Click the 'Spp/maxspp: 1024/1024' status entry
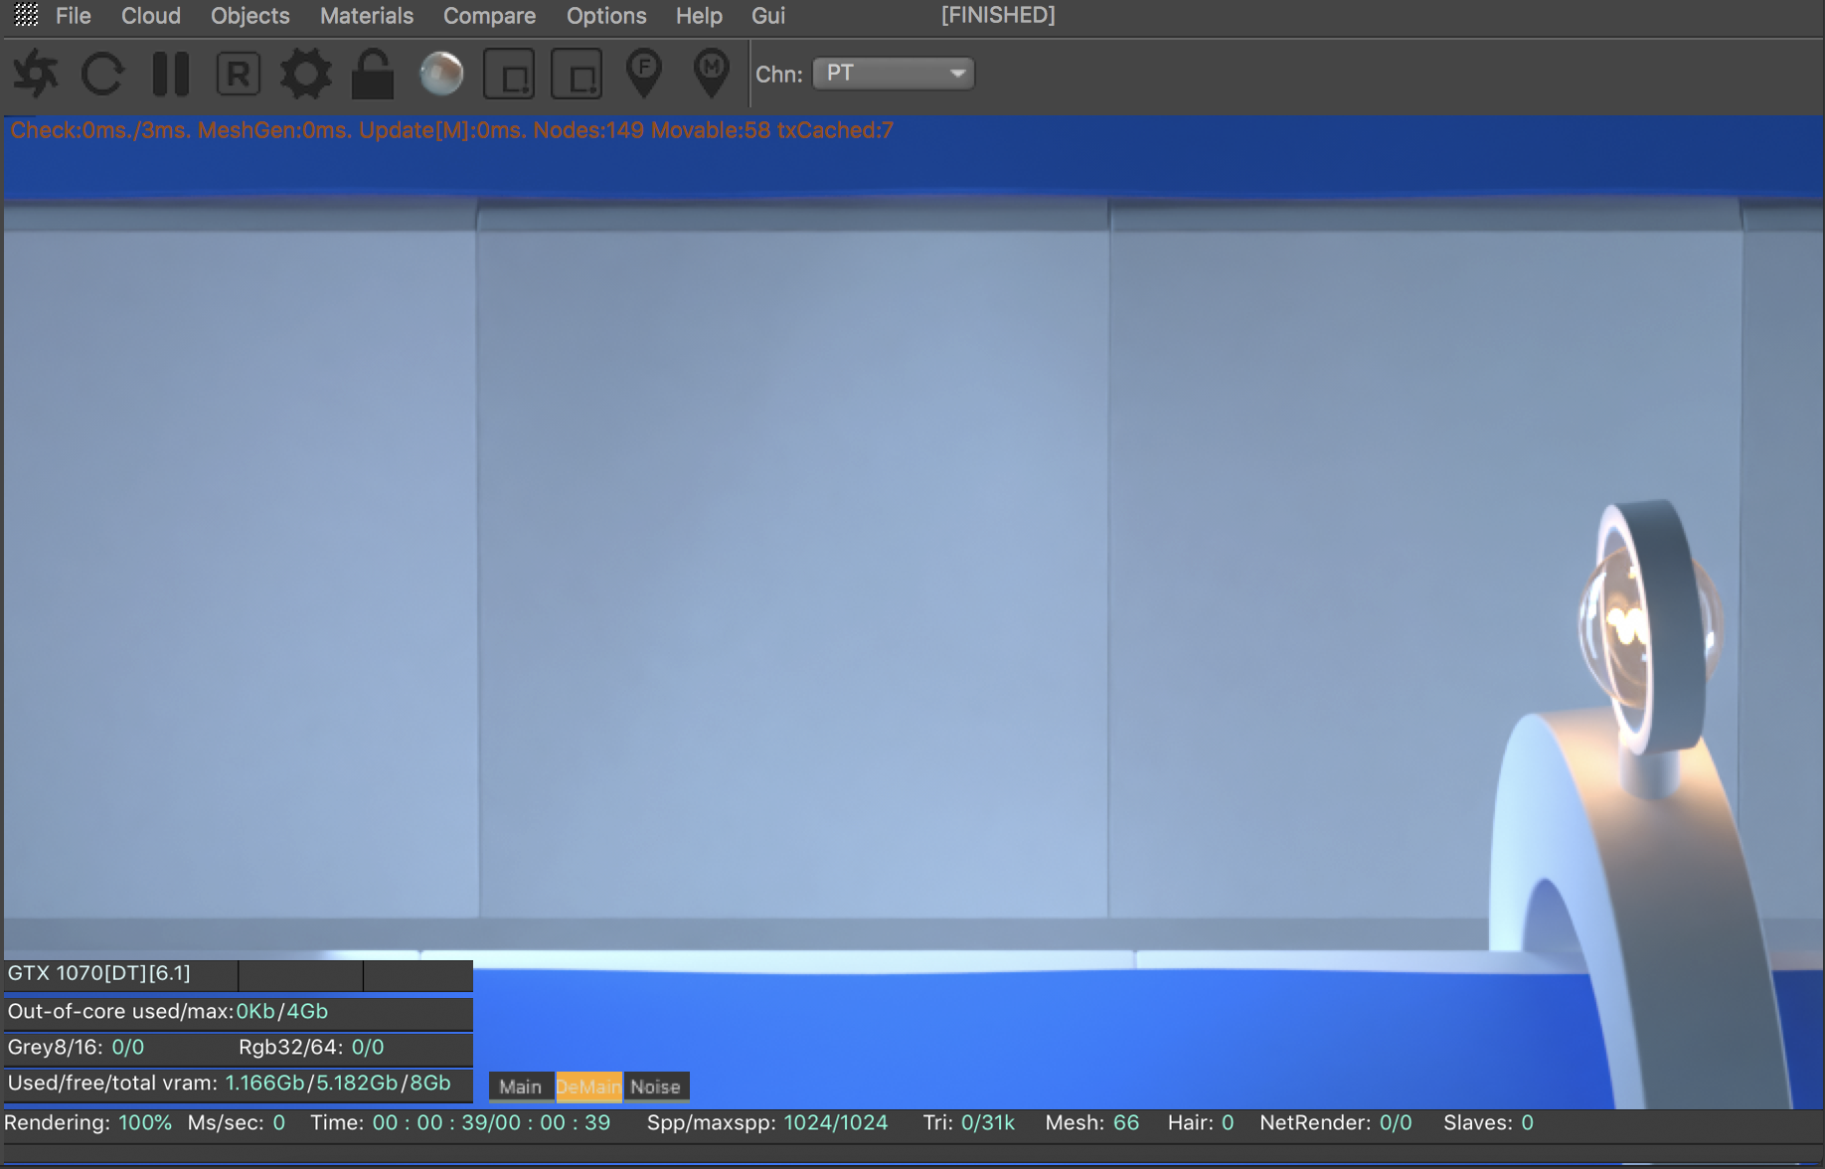Screen dimensions: 1825x1169 (767, 1122)
